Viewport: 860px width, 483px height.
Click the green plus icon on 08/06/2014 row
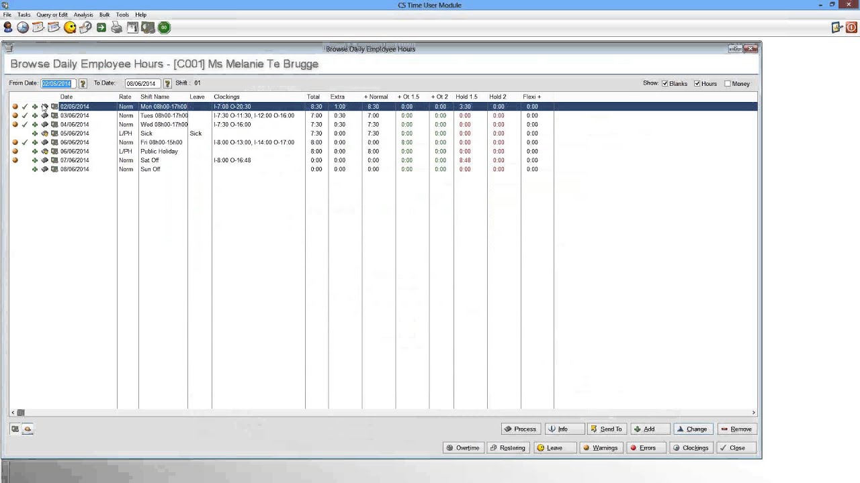coord(35,169)
